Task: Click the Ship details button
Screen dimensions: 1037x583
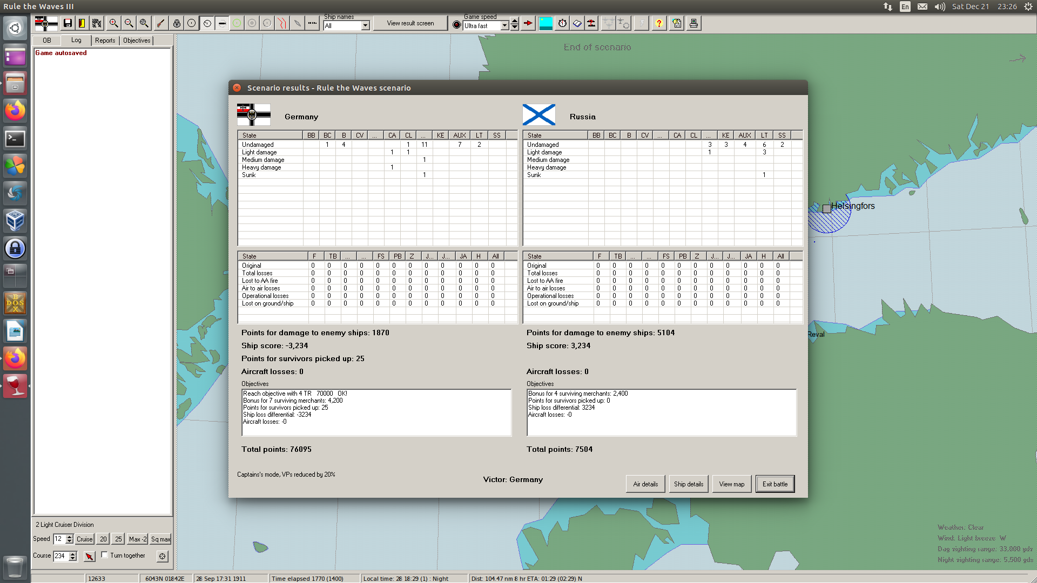Action: pyautogui.click(x=689, y=484)
